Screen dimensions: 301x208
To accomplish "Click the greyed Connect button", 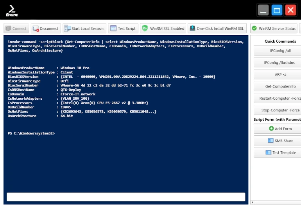I will [16, 29].
